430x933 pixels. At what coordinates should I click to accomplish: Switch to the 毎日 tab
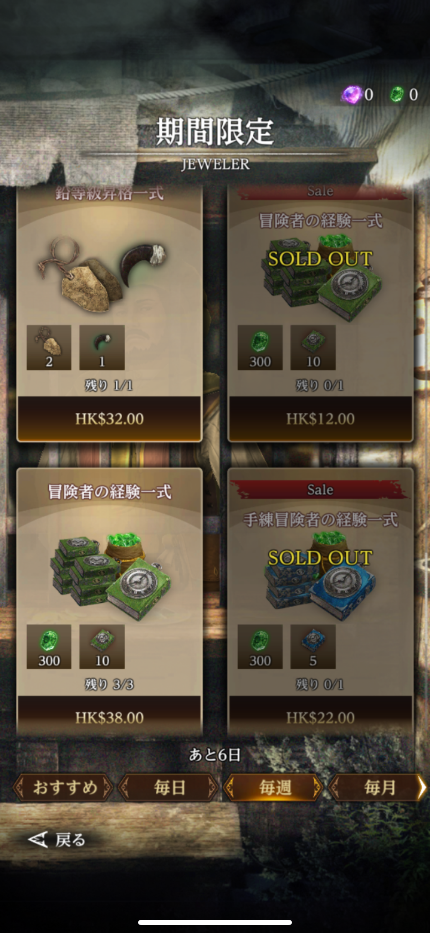[x=169, y=787]
